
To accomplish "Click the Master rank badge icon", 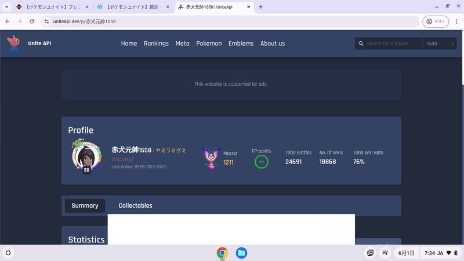I will [211, 158].
